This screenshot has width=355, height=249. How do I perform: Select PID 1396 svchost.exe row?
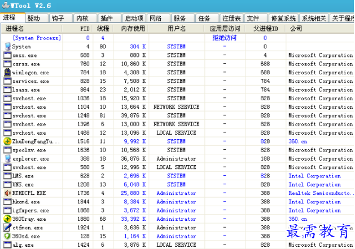click(x=177, y=124)
